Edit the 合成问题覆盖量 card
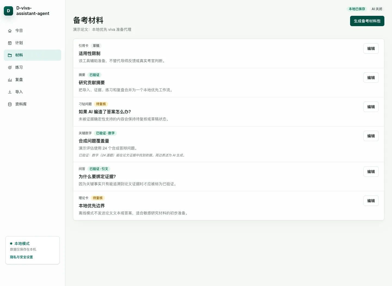392x286 pixels. [371, 136]
